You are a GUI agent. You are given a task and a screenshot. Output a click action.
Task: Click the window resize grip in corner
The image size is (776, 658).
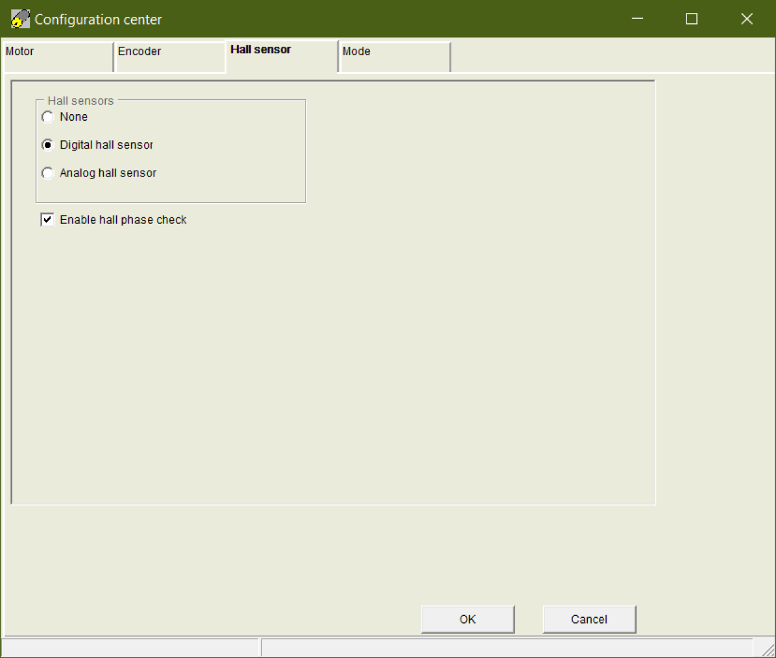(x=768, y=650)
